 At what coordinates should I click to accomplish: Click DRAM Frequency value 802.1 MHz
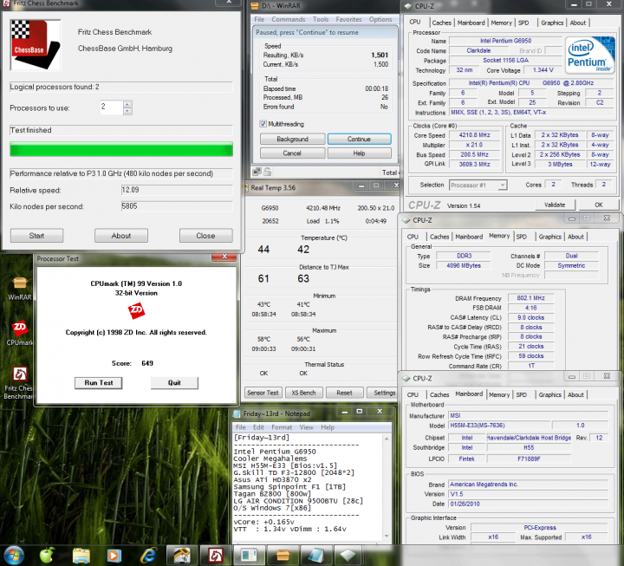[x=530, y=298]
